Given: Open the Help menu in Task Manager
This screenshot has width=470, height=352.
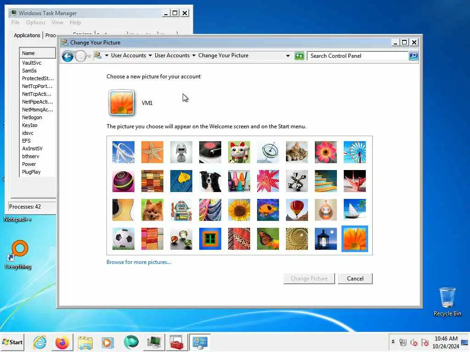Looking at the screenshot, I should pyautogui.click(x=75, y=22).
